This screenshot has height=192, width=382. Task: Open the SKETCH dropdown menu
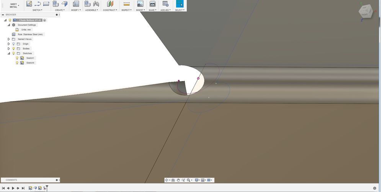37,10
